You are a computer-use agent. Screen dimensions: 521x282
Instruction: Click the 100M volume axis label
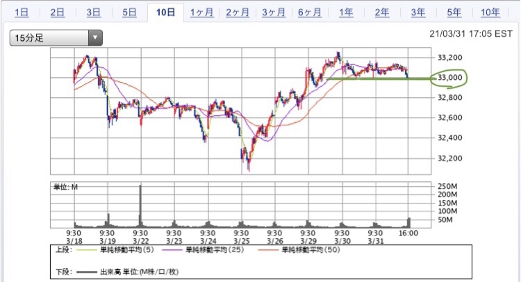click(447, 211)
